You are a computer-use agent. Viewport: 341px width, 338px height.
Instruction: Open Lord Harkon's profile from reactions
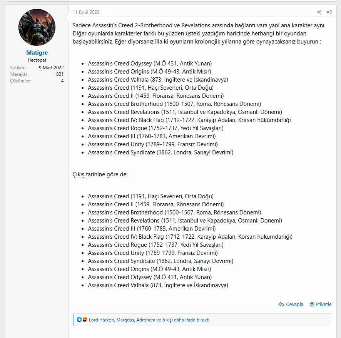pyautogui.click(x=102, y=320)
